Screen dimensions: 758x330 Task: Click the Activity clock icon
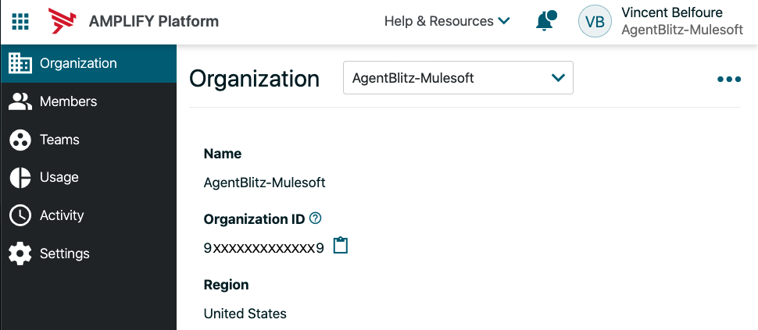[x=20, y=215]
